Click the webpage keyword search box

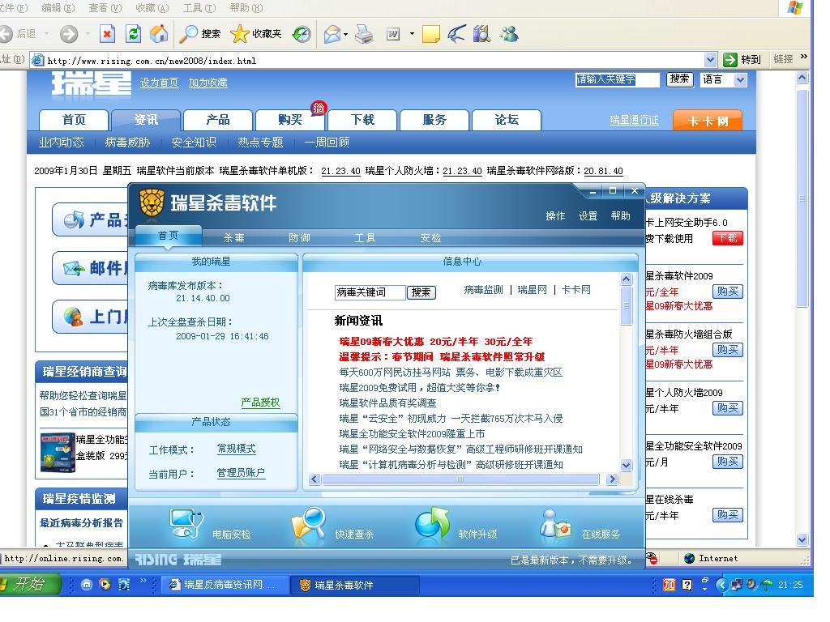pos(617,80)
